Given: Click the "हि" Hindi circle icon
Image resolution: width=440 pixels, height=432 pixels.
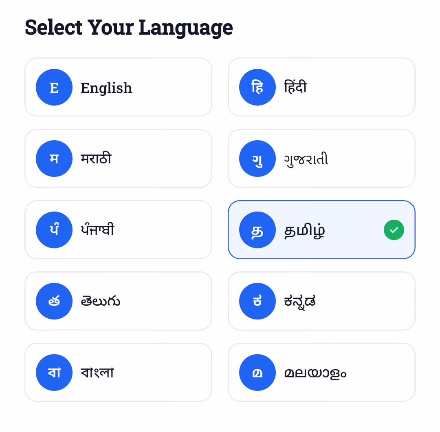Looking at the screenshot, I should point(257,87).
